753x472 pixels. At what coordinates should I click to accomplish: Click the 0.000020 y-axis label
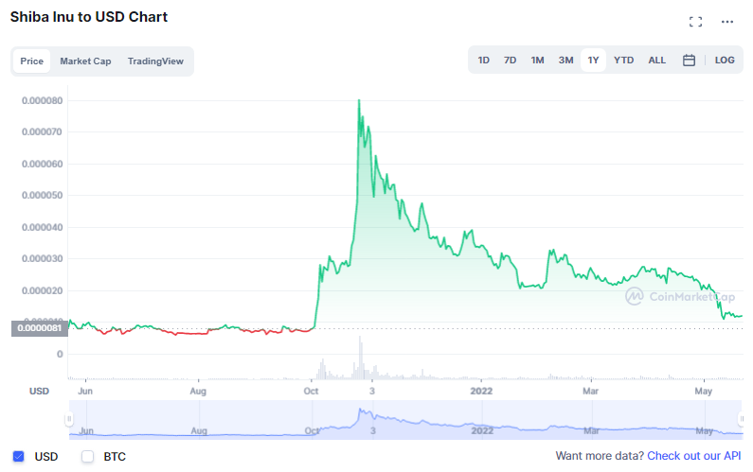tap(42, 290)
